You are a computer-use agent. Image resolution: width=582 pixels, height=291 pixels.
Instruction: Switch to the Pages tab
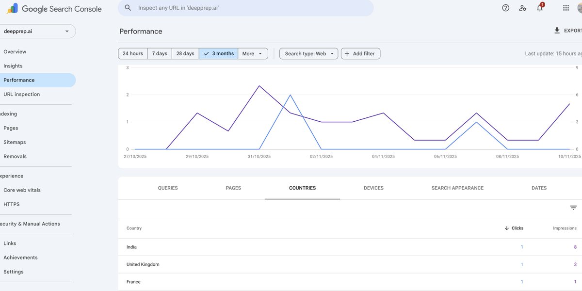(x=233, y=188)
